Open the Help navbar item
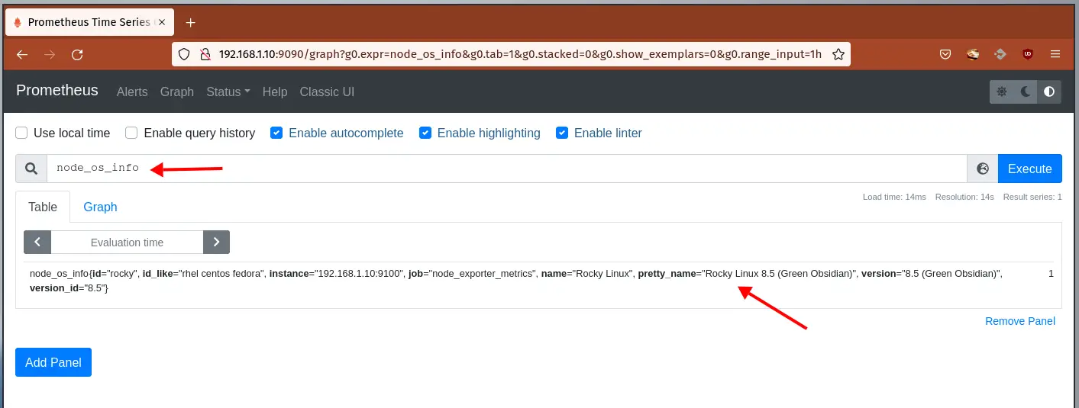This screenshot has width=1079, height=408. pos(275,92)
